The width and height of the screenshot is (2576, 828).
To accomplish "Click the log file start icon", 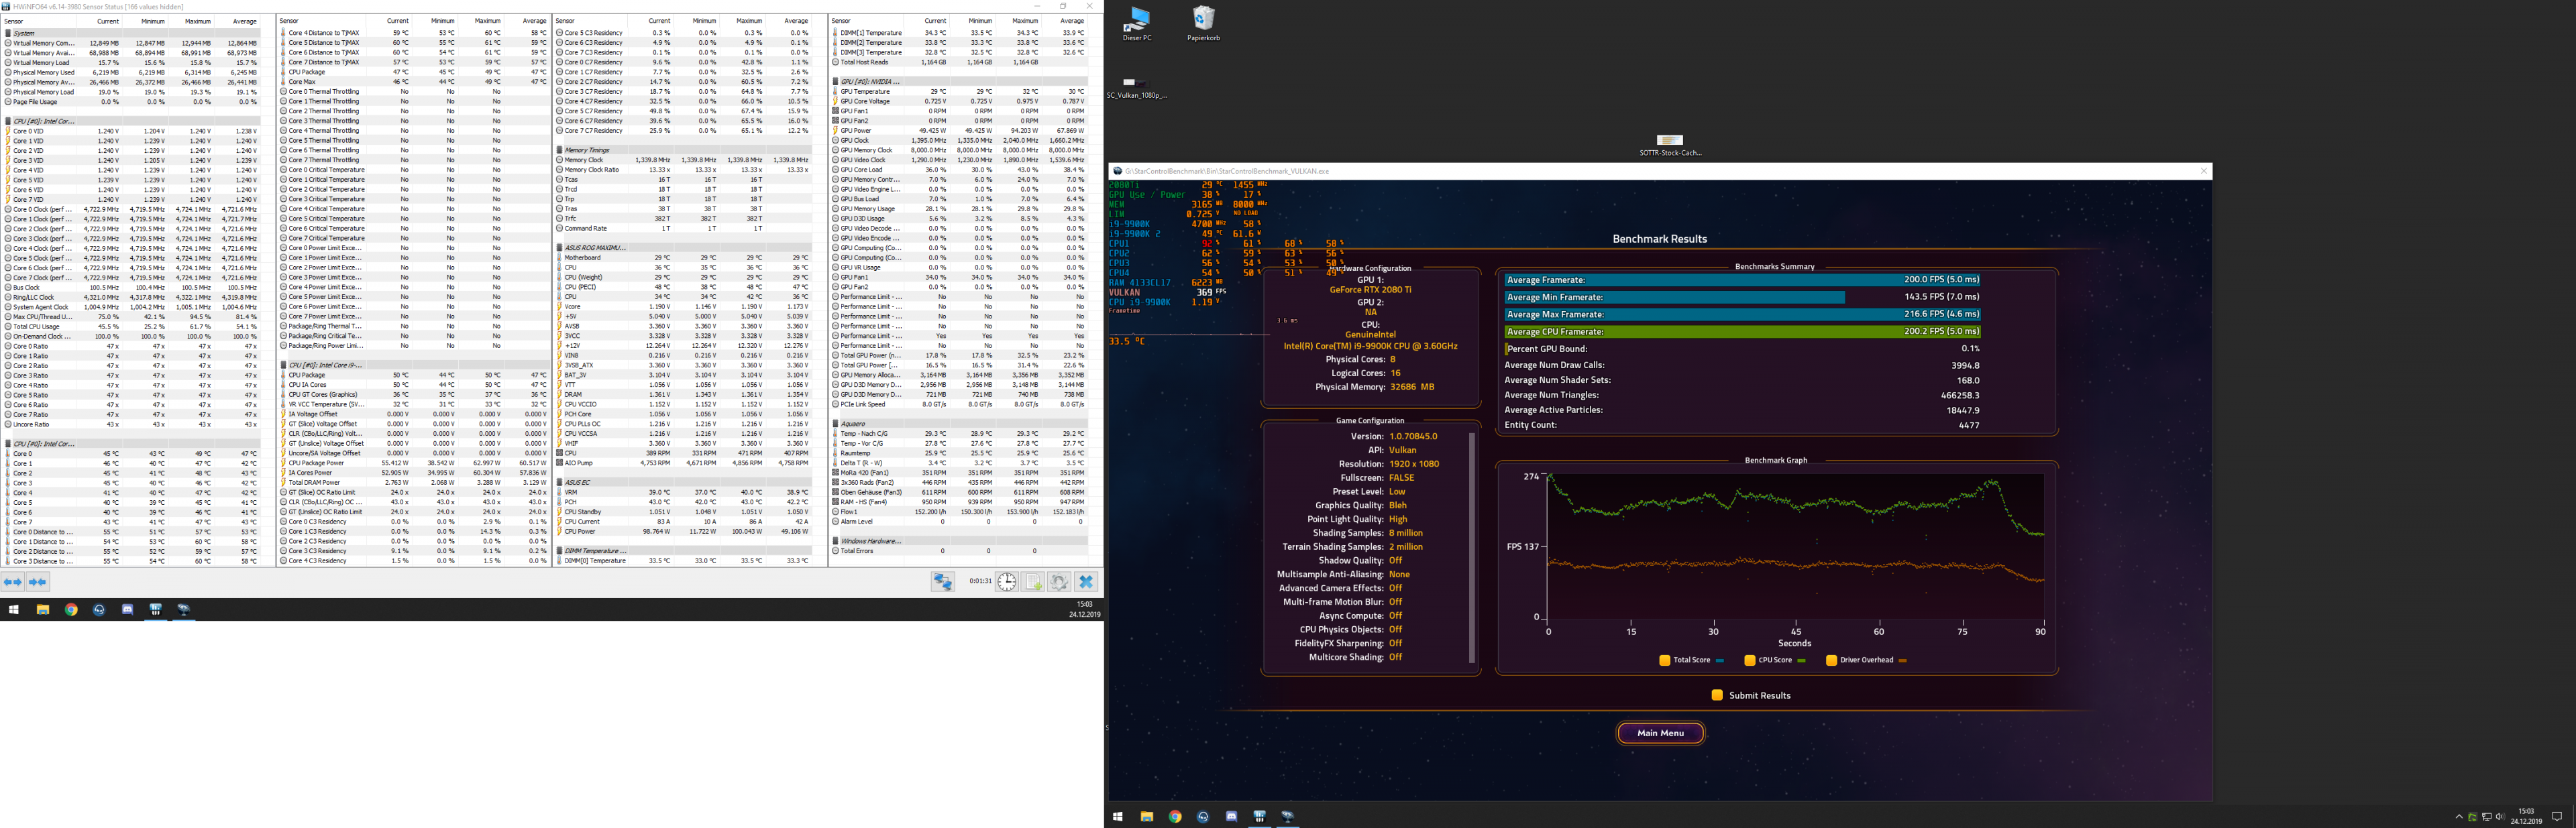I will point(1033,582).
